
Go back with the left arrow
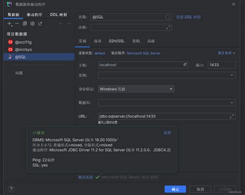[61, 24]
